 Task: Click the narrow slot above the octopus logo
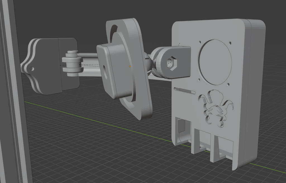click(x=184, y=90)
